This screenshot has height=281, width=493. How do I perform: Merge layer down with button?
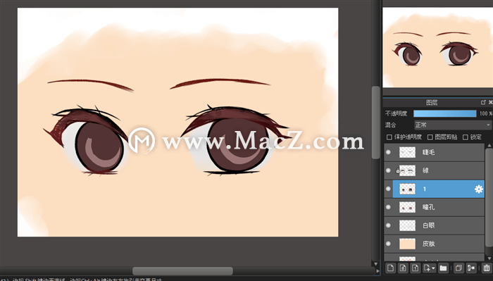coord(471,268)
